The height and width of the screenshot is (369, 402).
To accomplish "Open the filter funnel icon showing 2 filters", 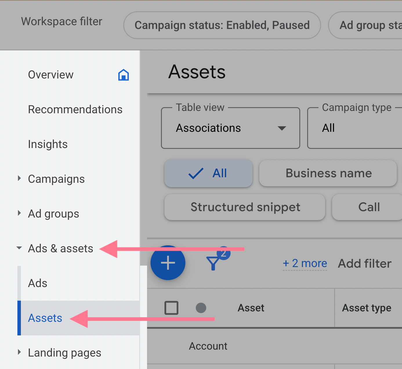I will click(215, 262).
